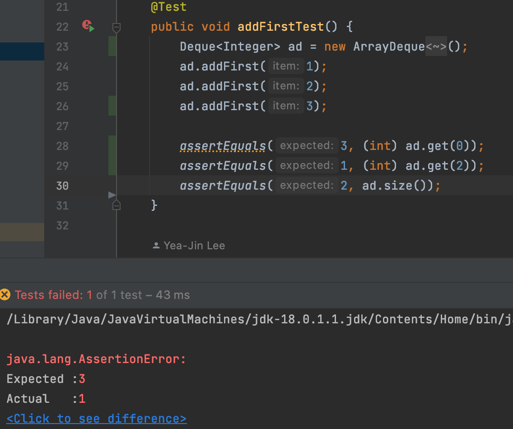Click the failed test run gutter icon
This screenshot has width=513, height=429.
[88, 26]
